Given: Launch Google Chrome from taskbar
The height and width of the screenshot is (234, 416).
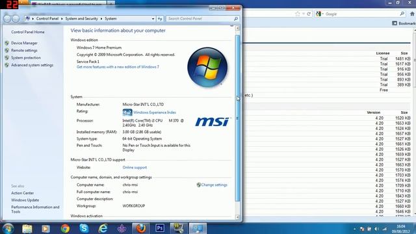Looking at the screenshot, I should pos(65,228).
